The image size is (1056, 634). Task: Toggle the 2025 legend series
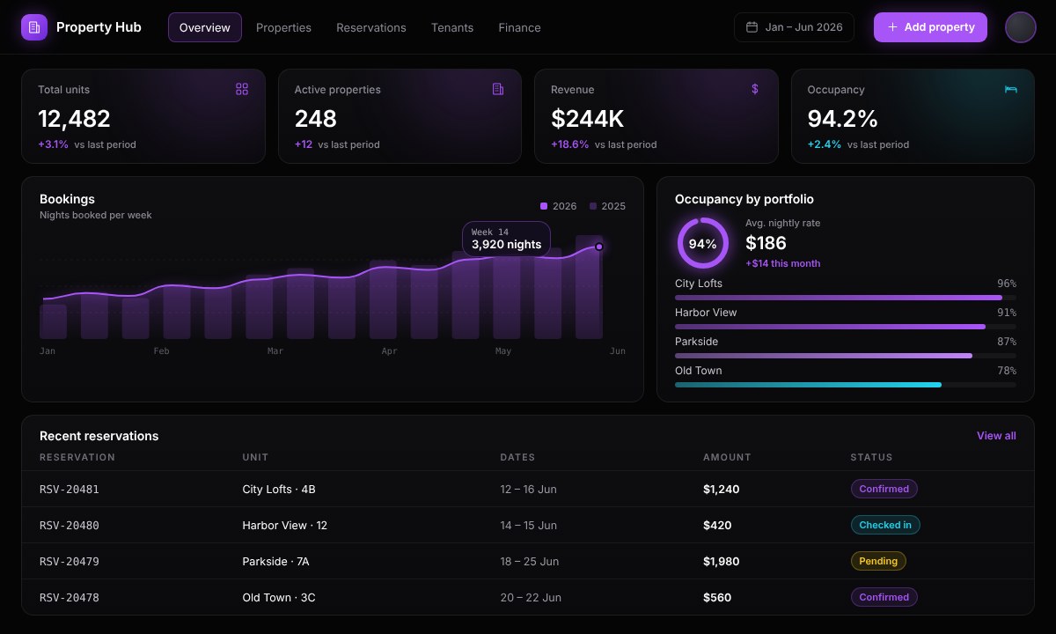click(x=608, y=206)
